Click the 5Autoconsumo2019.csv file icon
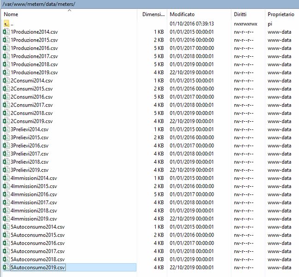Viewport: 299px width, 277px height. tap(6, 267)
